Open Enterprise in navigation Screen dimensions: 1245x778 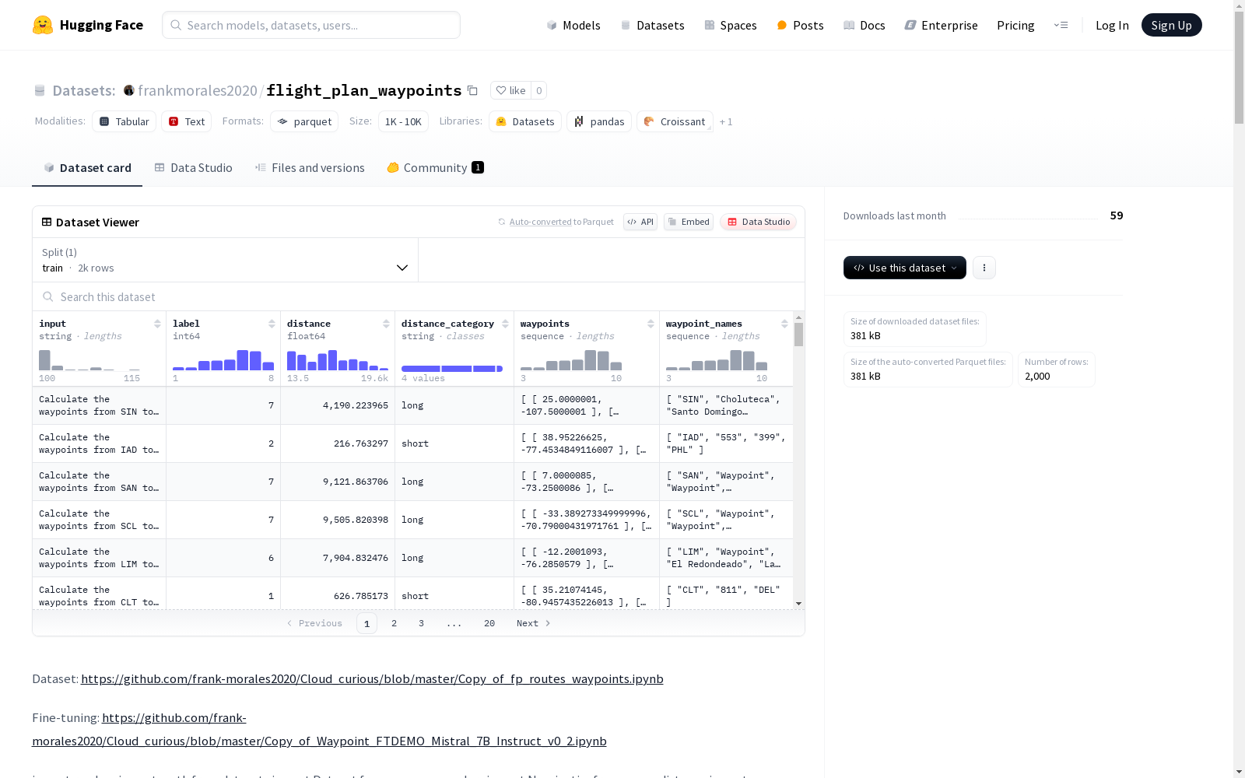click(x=941, y=25)
